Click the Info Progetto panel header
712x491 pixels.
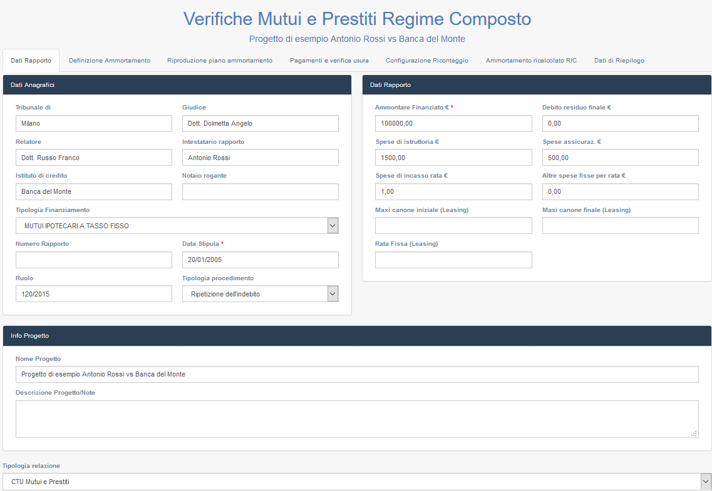point(357,336)
